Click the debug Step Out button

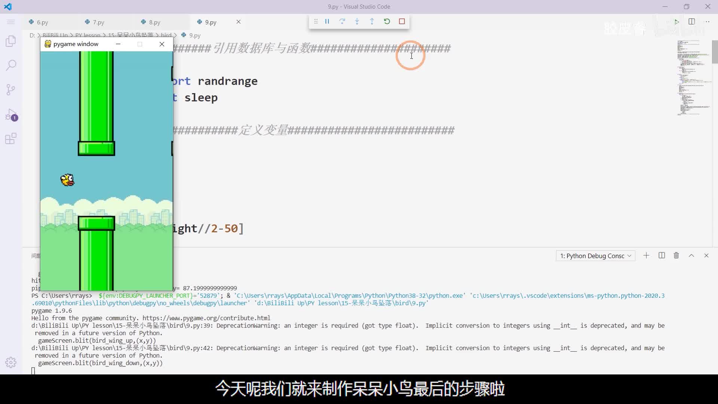pyautogui.click(x=372, y=22)
